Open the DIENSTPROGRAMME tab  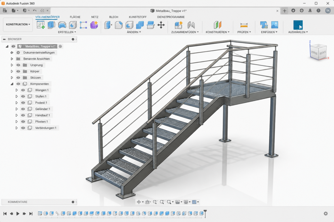point(171,17)
